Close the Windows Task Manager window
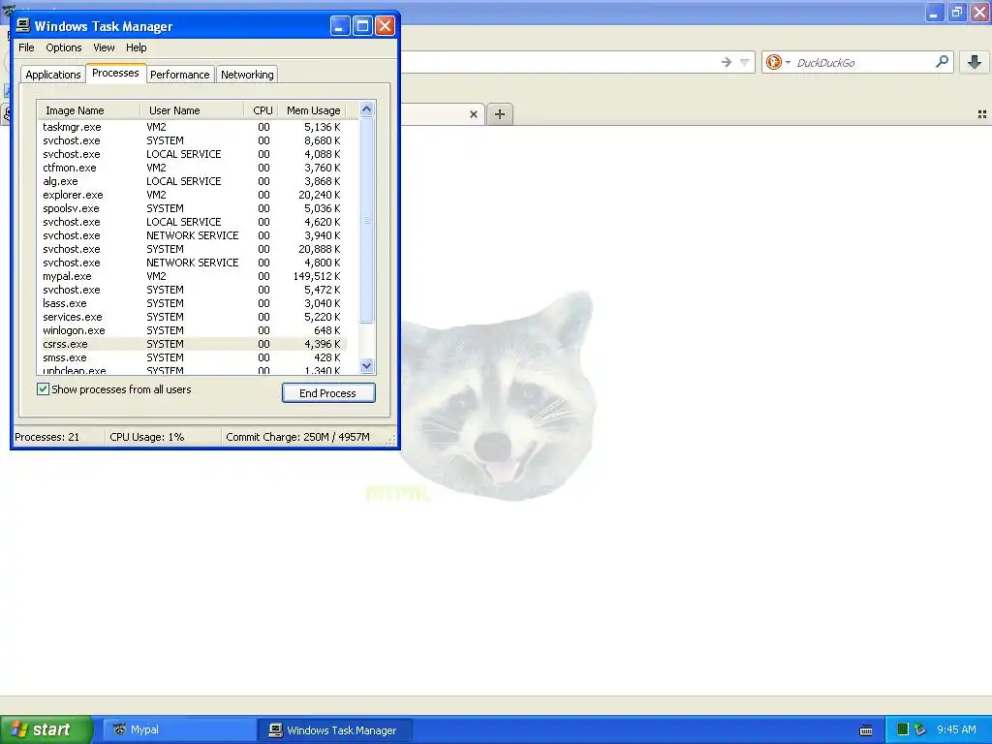This screenshot has height=744, width=992. pos(385,26)
